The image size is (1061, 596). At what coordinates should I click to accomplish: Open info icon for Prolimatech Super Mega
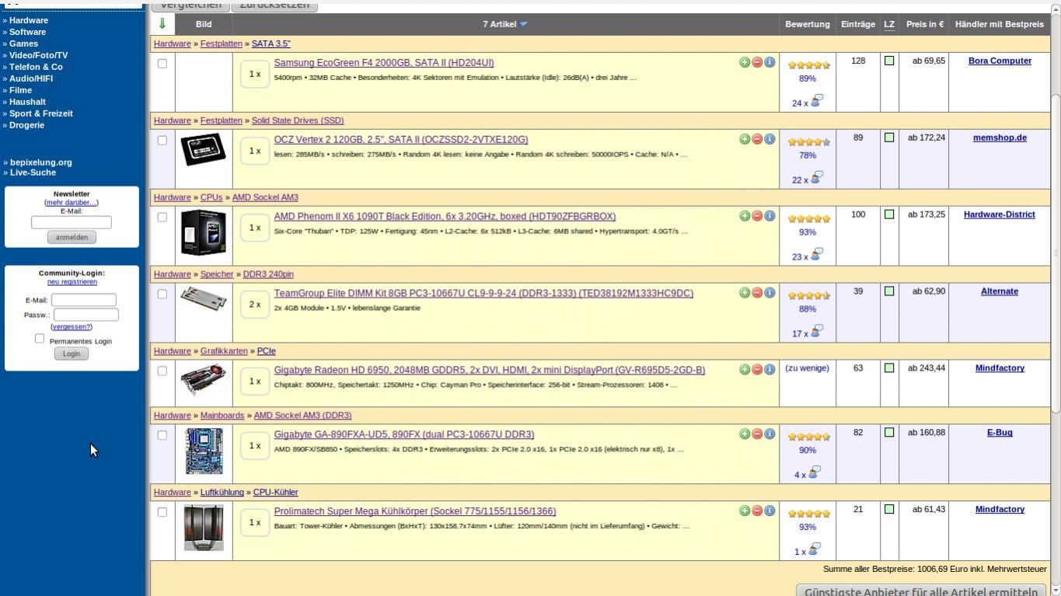coord(770,511)
